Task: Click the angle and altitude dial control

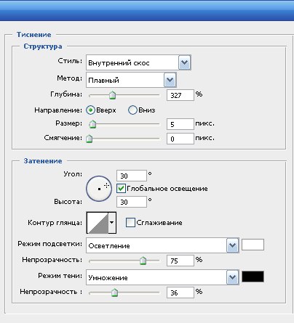Action: pos(99,189)
